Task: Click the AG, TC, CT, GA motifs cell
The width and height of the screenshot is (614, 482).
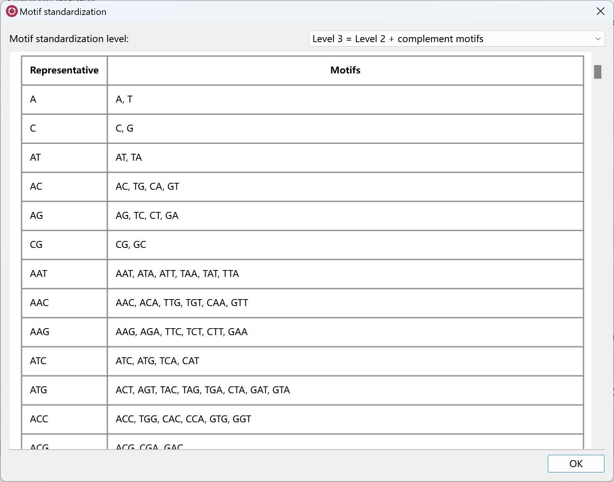Action: (x=345, y=216)
